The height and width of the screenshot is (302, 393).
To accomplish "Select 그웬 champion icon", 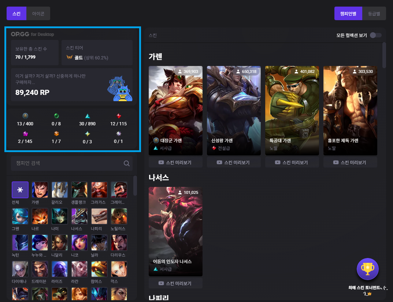I will 20,216.
